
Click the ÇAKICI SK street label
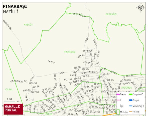(x=63, y=95)
